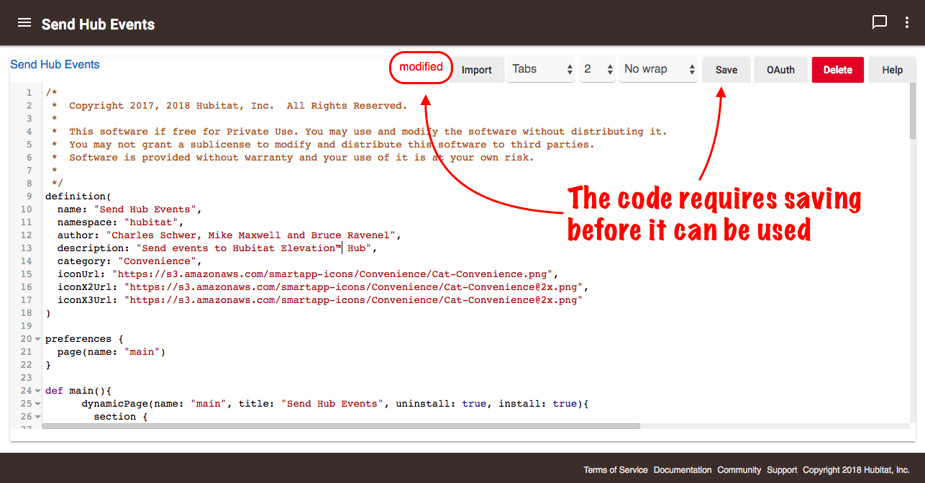Open the tab size 2 dropdown
Image resolution: width=925 pixels, height=483 pixels.
[598, 69]
